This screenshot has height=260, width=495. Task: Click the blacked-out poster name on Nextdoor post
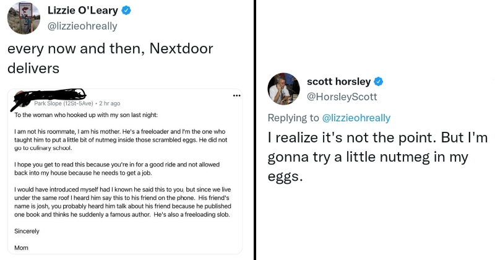point(51,96)
